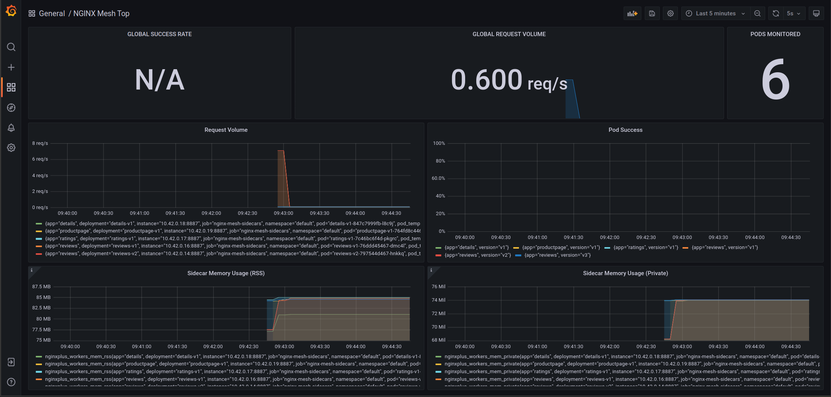Open the Pod Success panel title menu
This screenshot has width=831, height=397.
[x=625, y=130]
